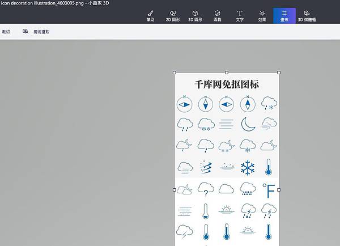The image size is (340, 246).
Task: Click the 千库网免抠图标 title on the canvas
Action: coord(227,84)
